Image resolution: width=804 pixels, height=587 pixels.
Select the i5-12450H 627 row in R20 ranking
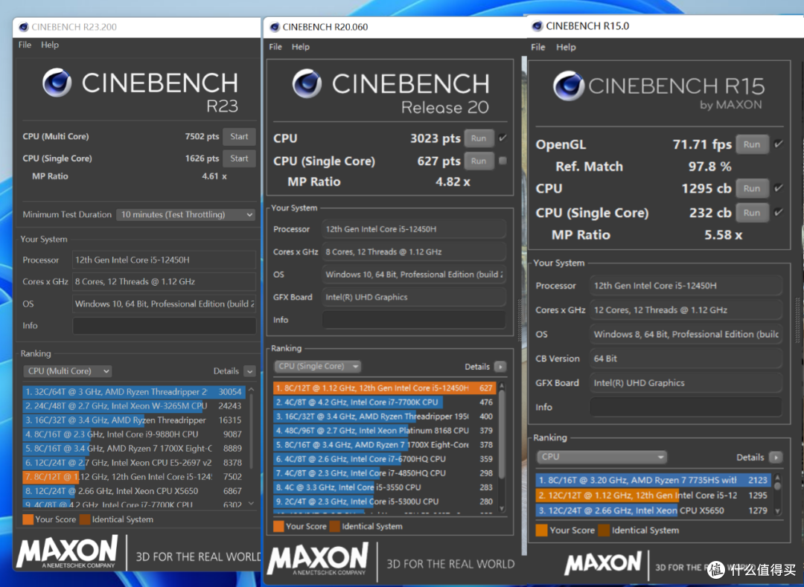[385, 388]
